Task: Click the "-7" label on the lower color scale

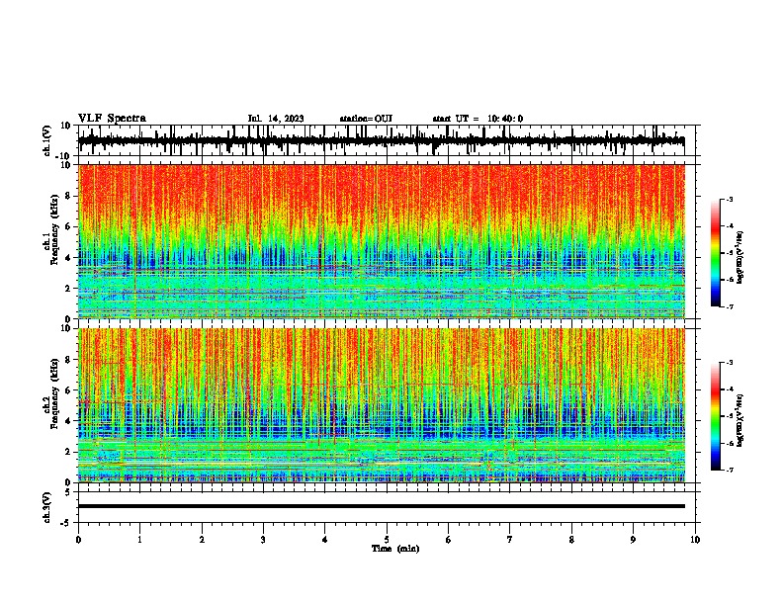Action: [x=729, y=470]
